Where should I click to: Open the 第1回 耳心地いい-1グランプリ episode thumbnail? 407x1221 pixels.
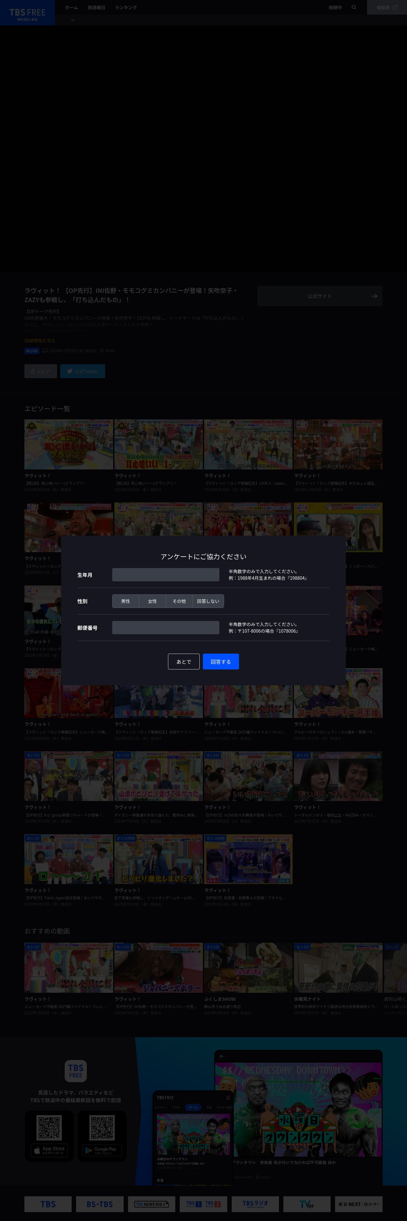coord(158,444)
